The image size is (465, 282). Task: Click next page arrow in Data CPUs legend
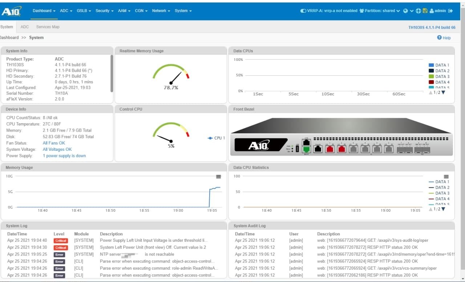tap(443, 92)
